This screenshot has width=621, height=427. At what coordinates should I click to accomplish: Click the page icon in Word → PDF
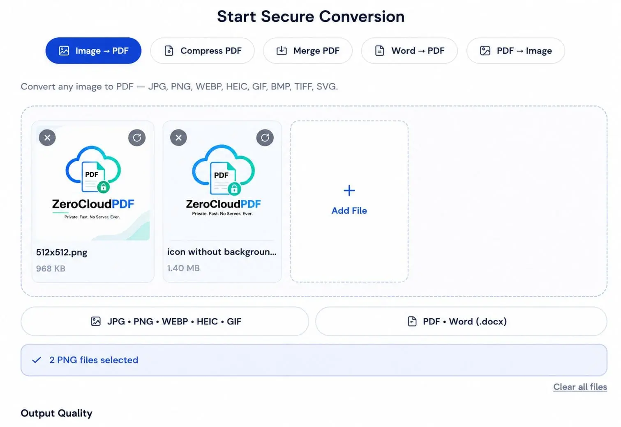pyautogui.click(x=380, y=51)
